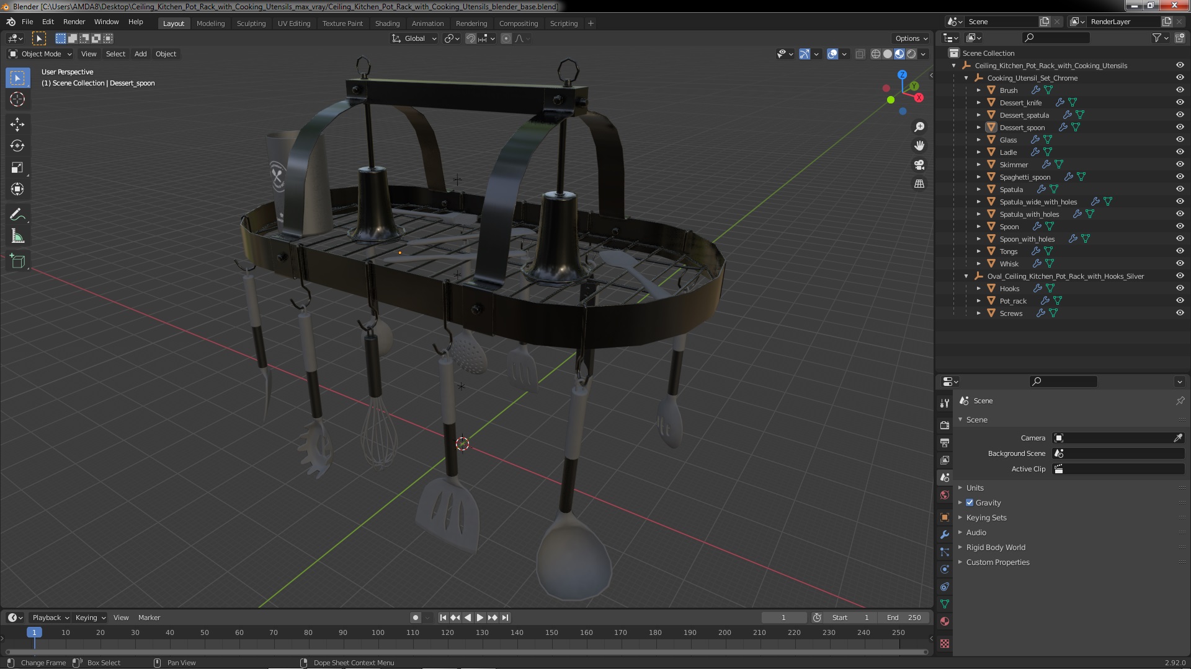Viewport: 1191px width, 669px height.
Task: Switch to the Shading workspace tab
Action: pos(387,24)
